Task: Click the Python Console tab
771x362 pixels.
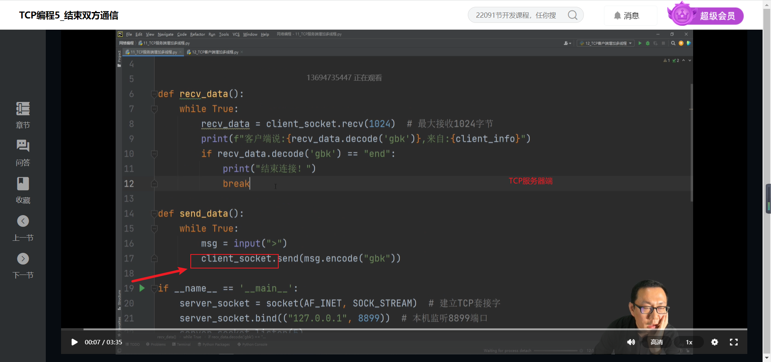Action: click(x=252, y=344)
